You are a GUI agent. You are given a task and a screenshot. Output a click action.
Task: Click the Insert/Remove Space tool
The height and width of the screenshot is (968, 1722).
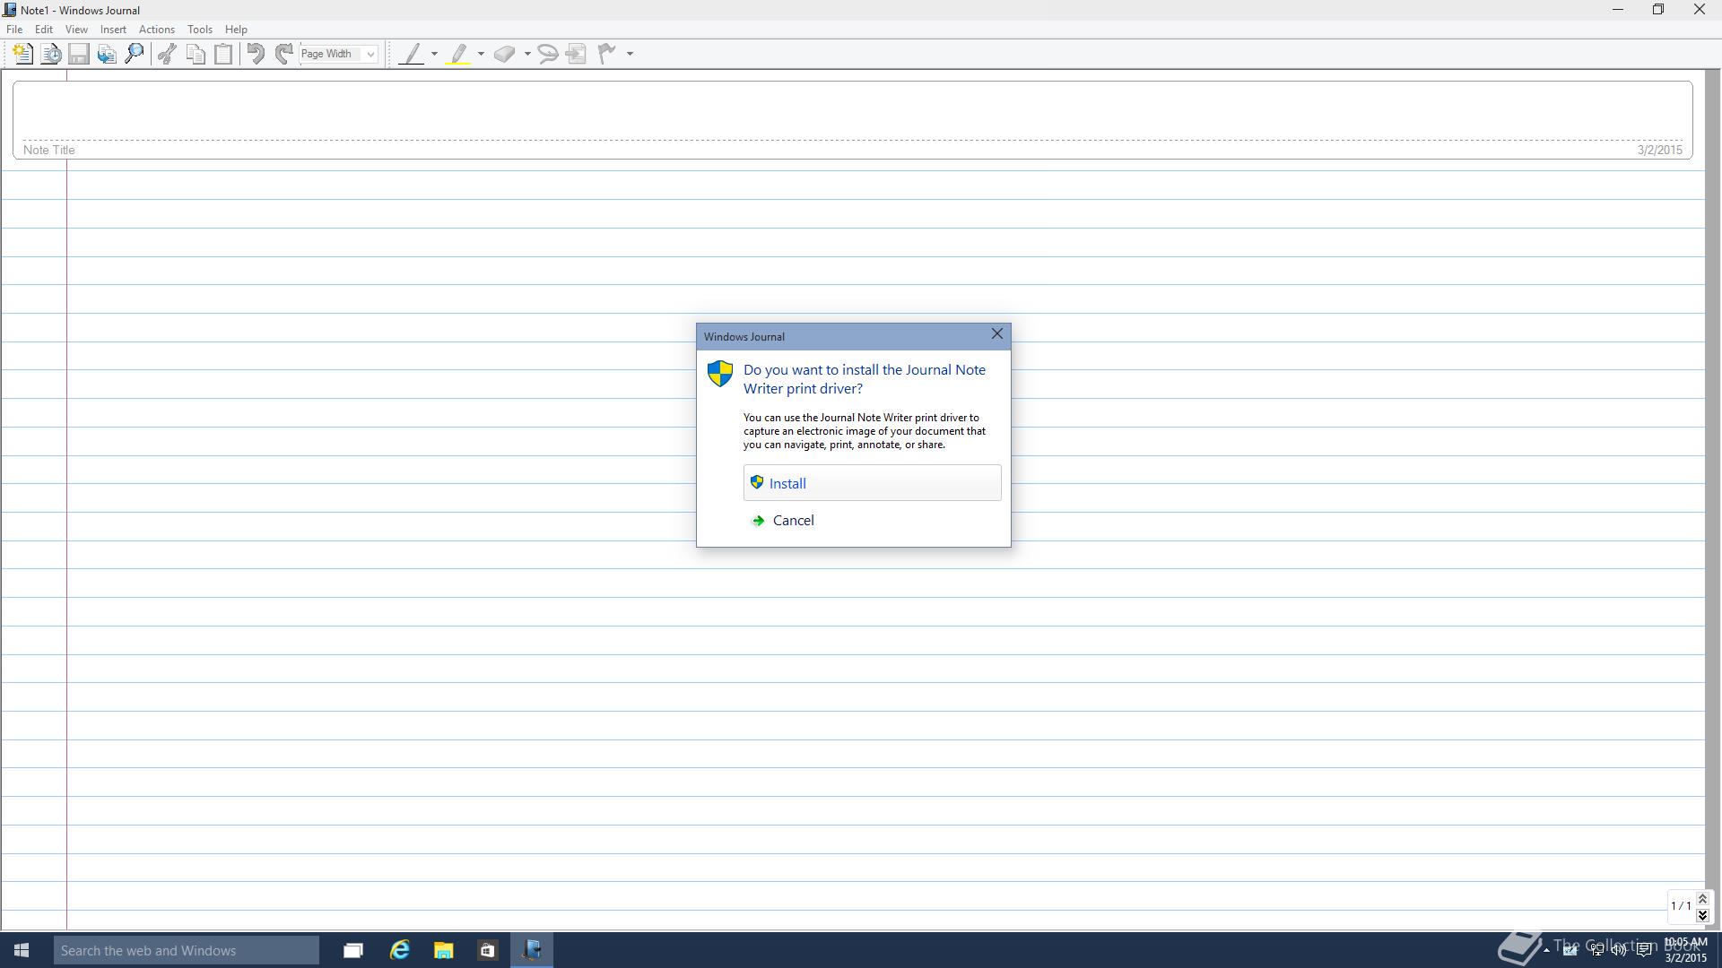tap(577, 54)
